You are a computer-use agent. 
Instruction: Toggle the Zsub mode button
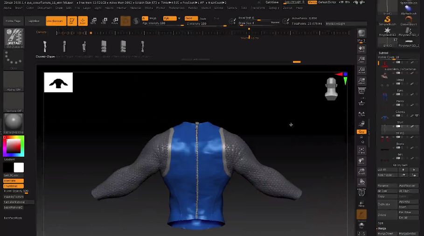coord(202,18)
